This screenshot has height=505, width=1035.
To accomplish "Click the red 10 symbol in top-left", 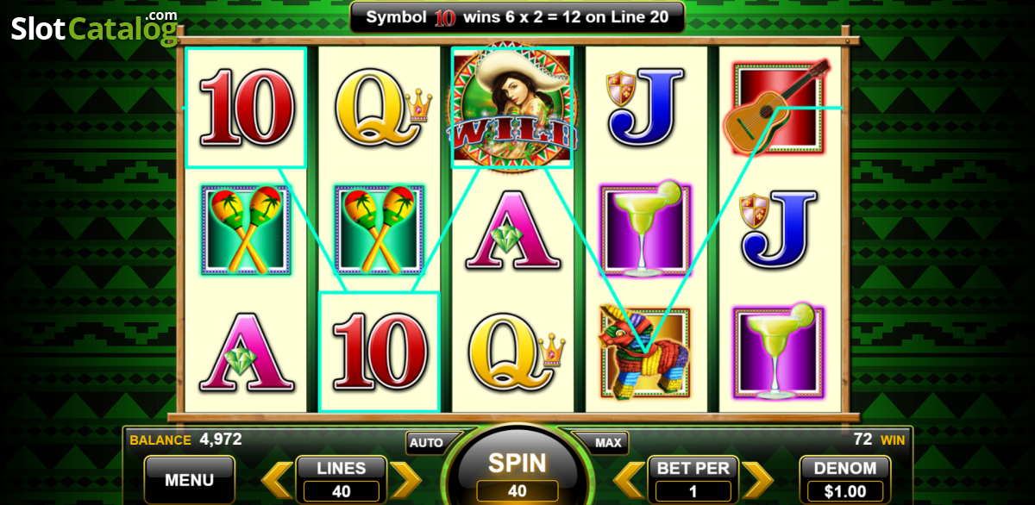I will 246,108.
